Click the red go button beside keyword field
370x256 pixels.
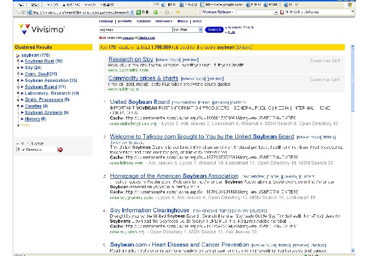point(60,149)
